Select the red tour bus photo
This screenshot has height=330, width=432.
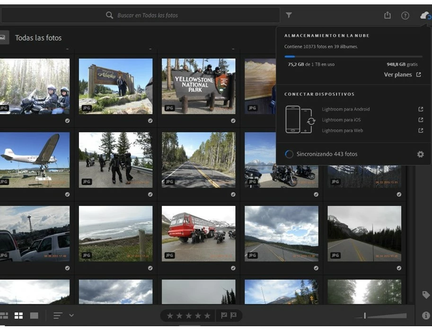tap(199, 234)
